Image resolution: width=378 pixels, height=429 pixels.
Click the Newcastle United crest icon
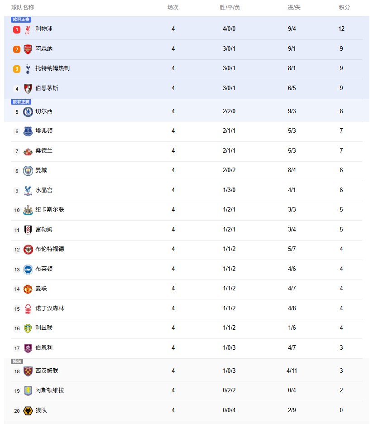coord(28,210)
